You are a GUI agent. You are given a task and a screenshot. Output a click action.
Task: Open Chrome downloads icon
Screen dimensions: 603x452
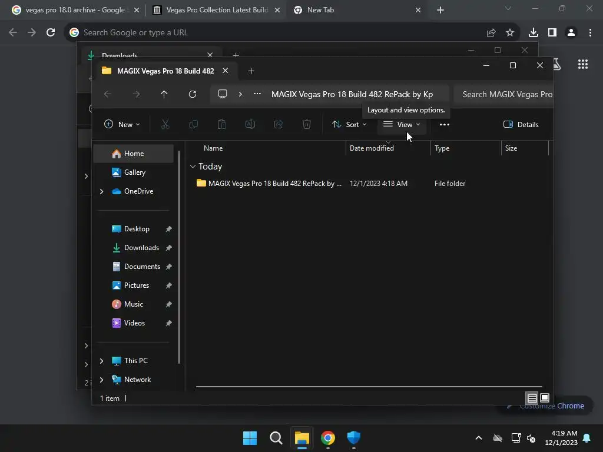tap(534, 33)
